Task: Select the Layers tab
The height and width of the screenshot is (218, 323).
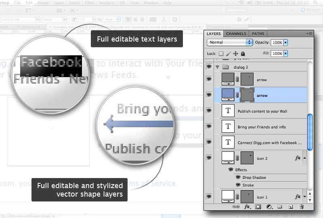Action: 214,34
